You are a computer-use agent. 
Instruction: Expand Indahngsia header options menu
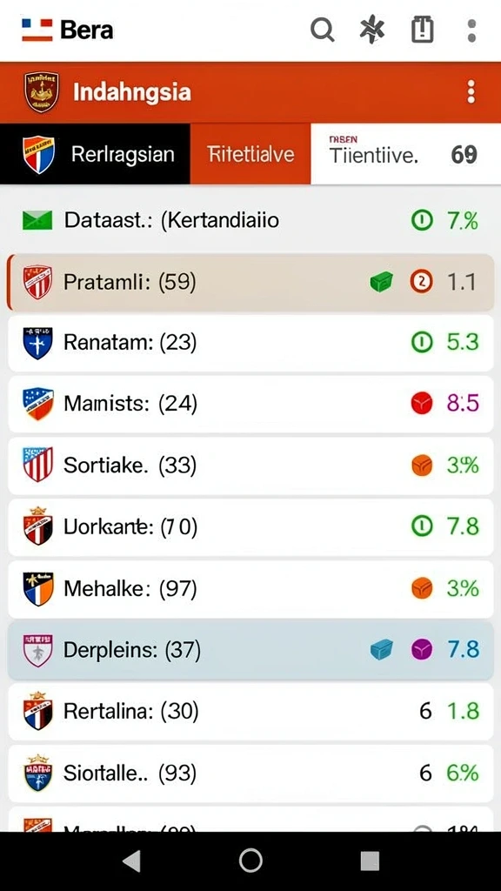point(471,91)
